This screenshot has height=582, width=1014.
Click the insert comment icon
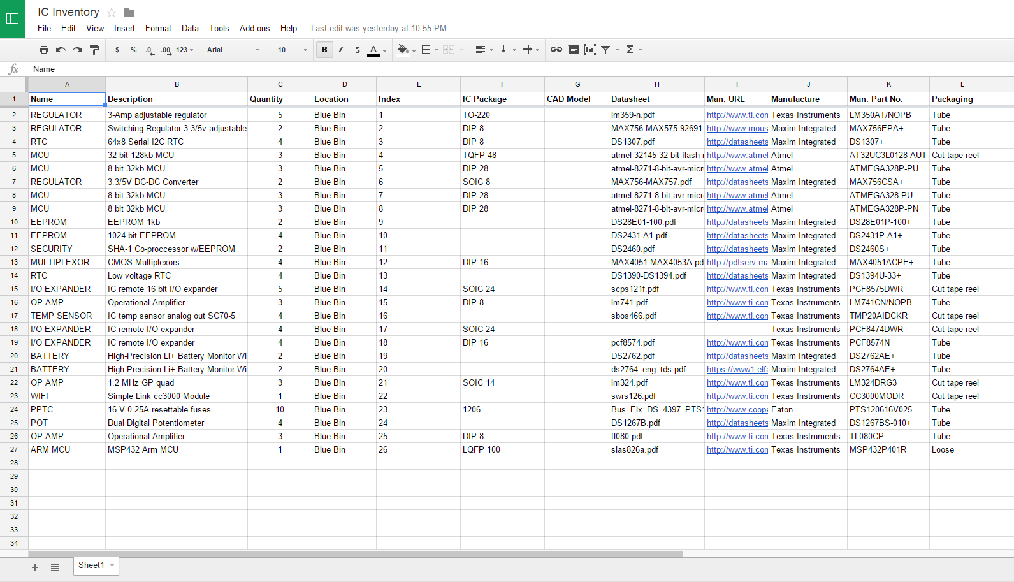[574, 50]
